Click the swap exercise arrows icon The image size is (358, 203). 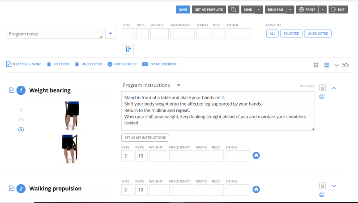[x=21, y=110]
